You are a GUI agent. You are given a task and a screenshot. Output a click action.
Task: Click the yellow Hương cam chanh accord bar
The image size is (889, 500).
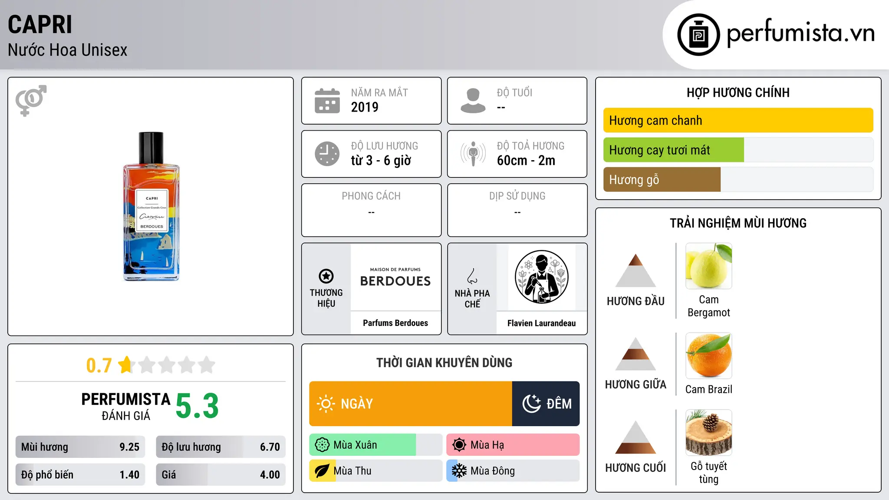738,120
